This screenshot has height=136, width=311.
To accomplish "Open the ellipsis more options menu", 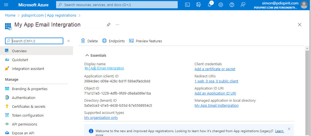I will 117,25.
